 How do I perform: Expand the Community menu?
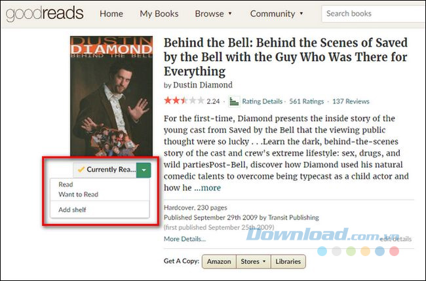coord(277,14)
